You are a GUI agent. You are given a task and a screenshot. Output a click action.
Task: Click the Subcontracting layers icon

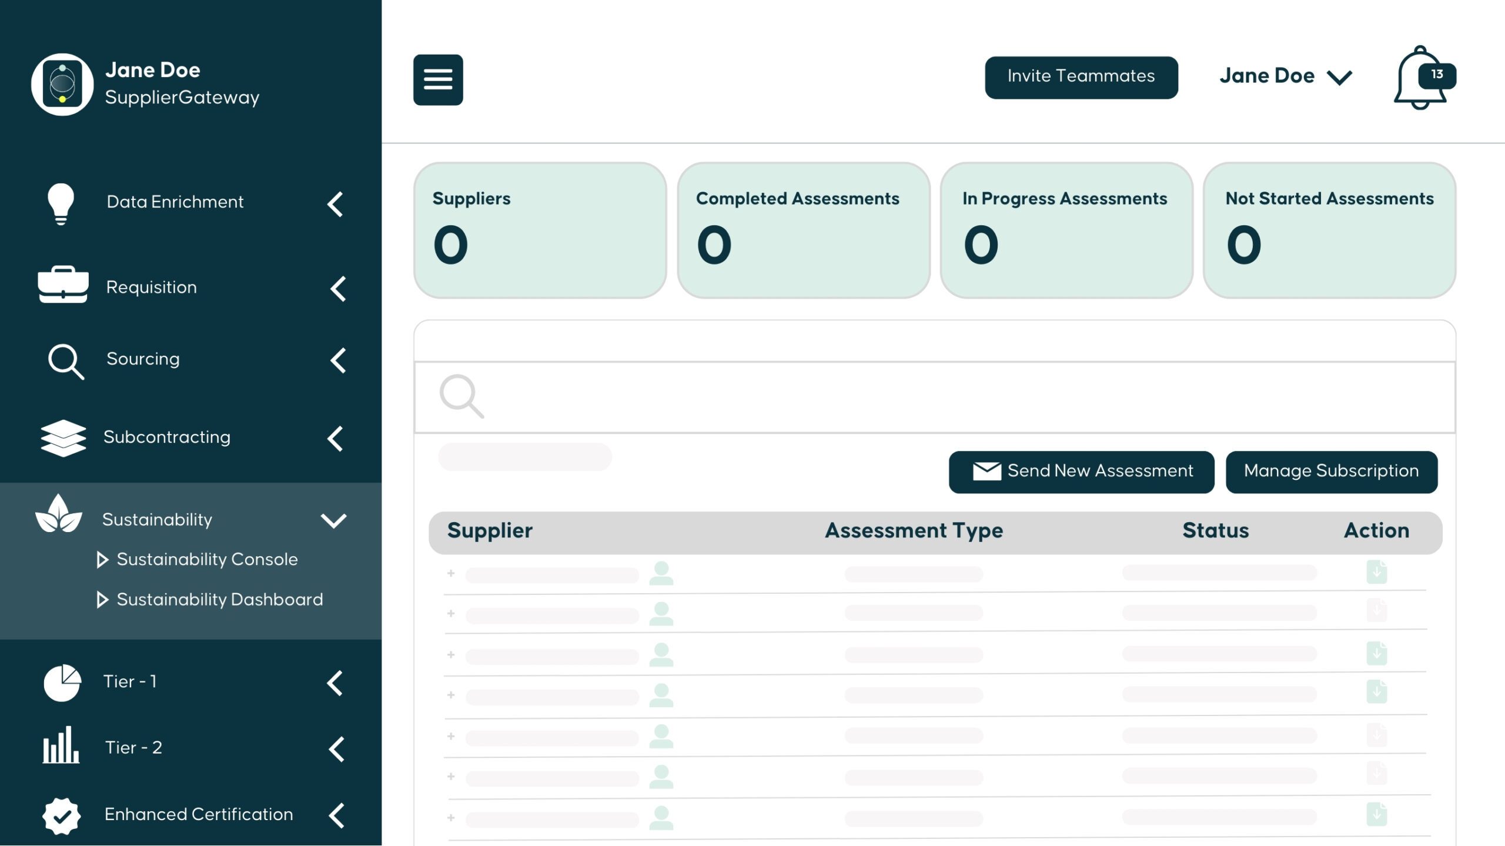pos(63,438)
